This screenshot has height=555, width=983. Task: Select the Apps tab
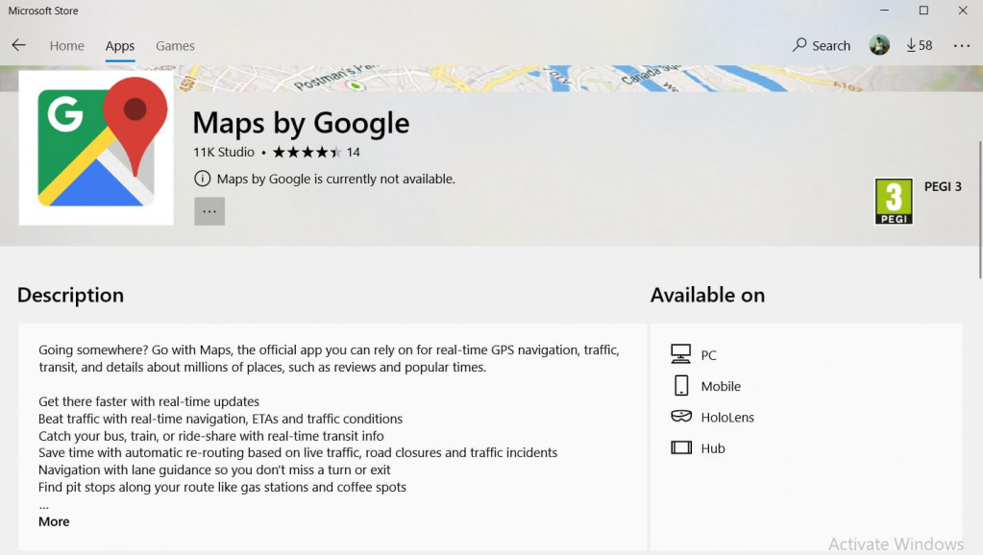tap(120, 45)
